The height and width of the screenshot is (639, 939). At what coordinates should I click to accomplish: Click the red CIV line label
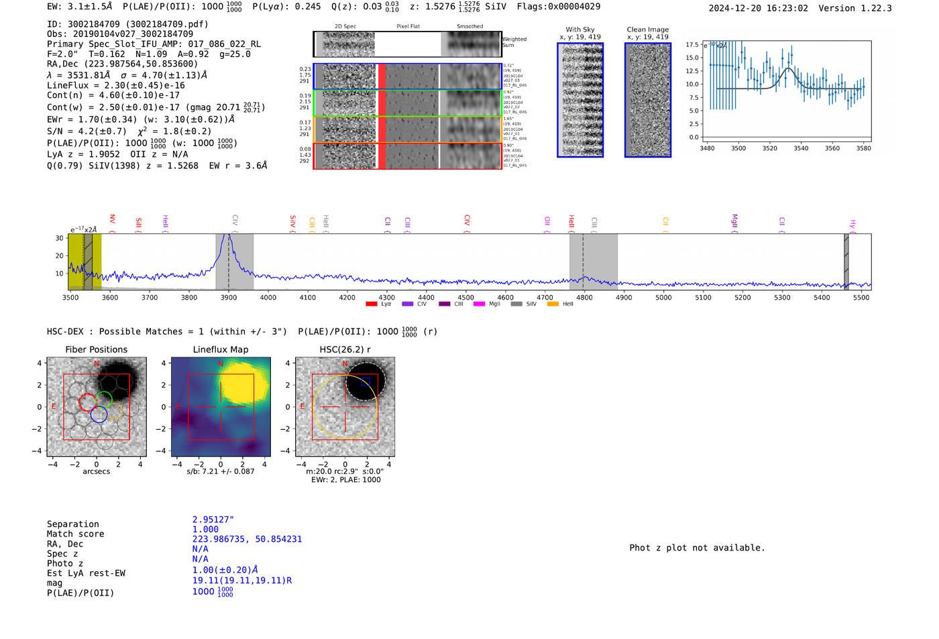(x=467, y=220)
